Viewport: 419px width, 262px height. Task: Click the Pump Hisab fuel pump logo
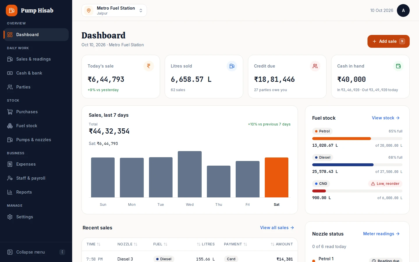point(12,10)
